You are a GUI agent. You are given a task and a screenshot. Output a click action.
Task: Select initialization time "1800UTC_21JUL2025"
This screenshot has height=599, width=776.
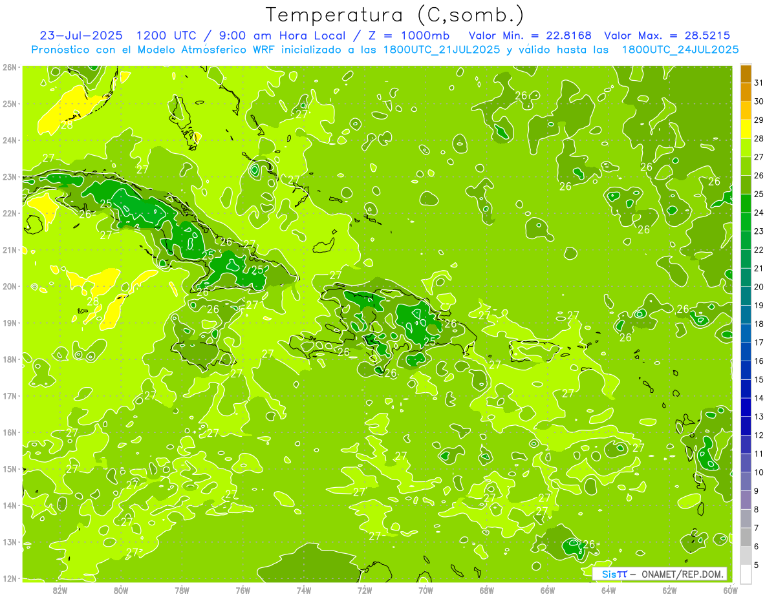tap(442, 49)
